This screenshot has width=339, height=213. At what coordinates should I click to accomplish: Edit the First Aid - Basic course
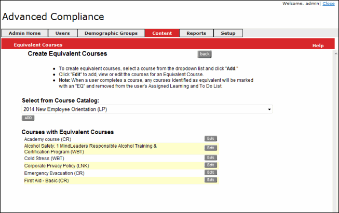(x=211, y=180)
